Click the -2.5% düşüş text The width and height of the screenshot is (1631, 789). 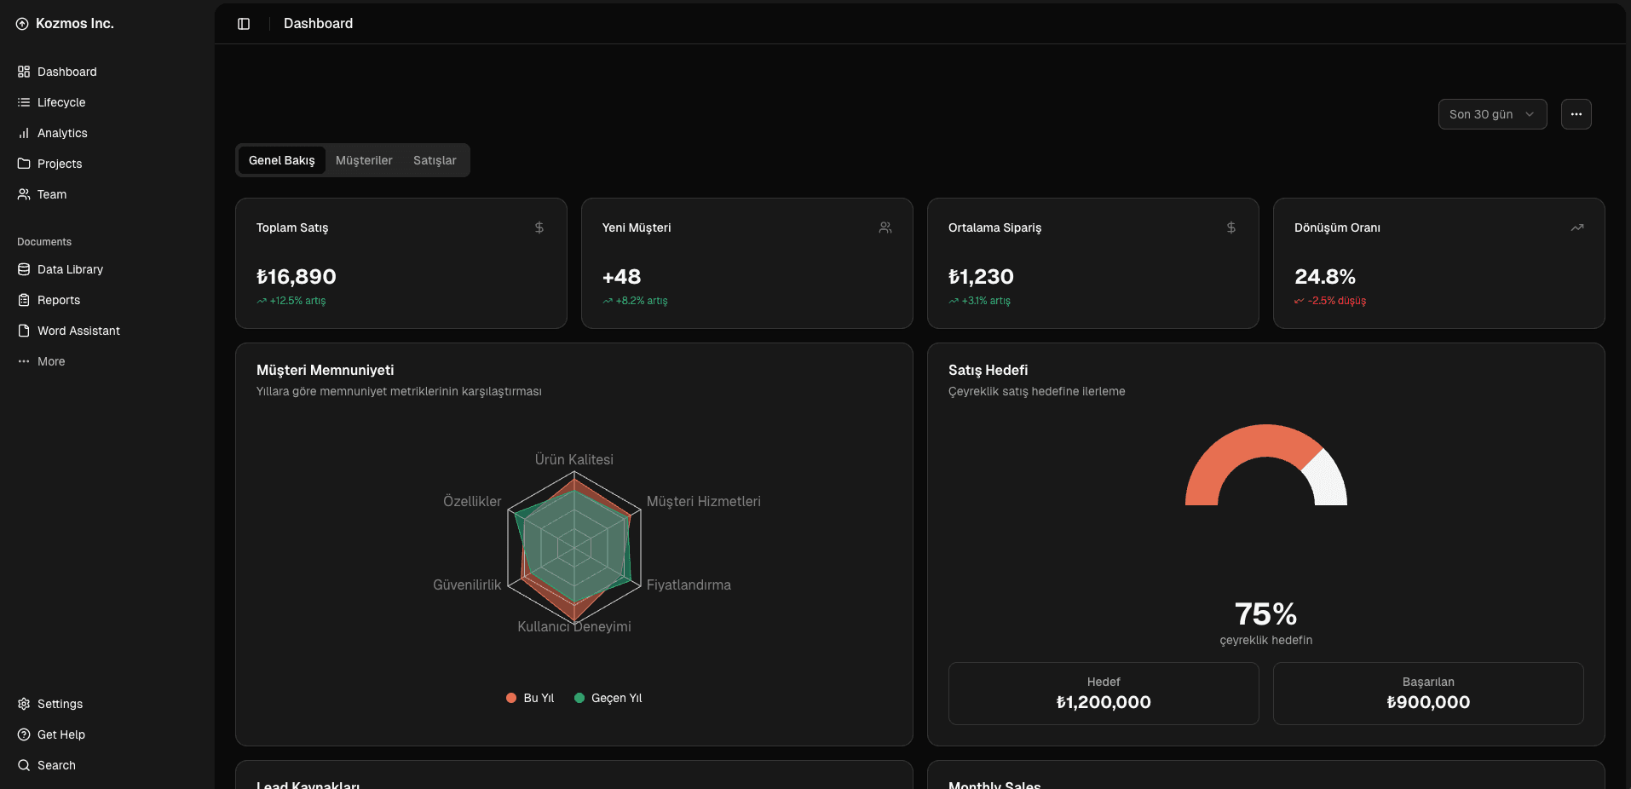[x=1337, y=301]
